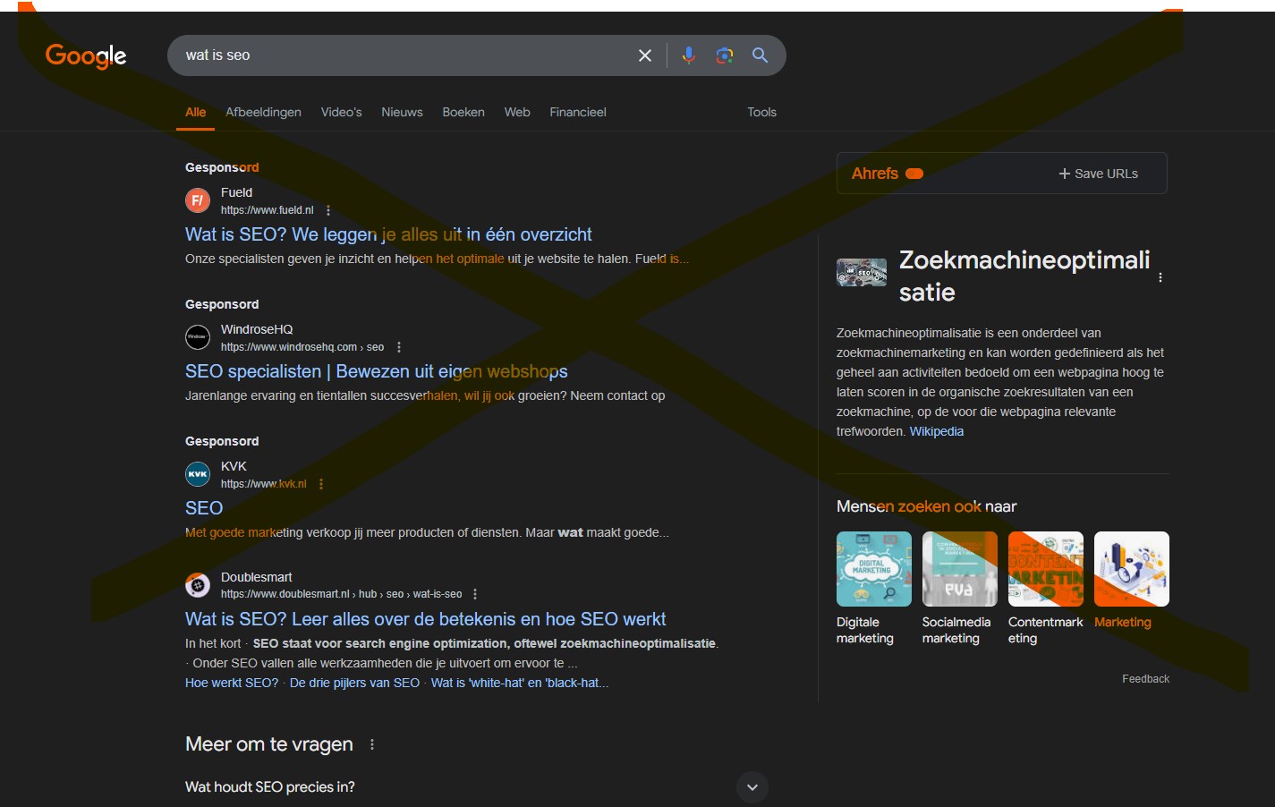The image size is (1275, 807).
Task: Open three-dot menu beside Fueld ad
Action: click(328, 210)
